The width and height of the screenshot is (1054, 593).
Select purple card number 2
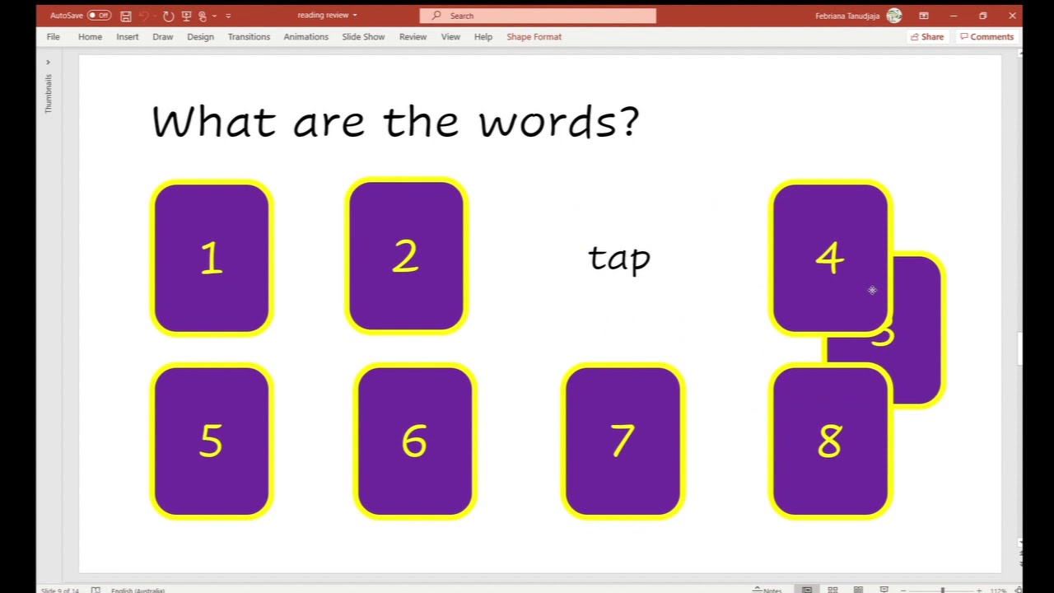pyautogui.click(x=407, y=256)
